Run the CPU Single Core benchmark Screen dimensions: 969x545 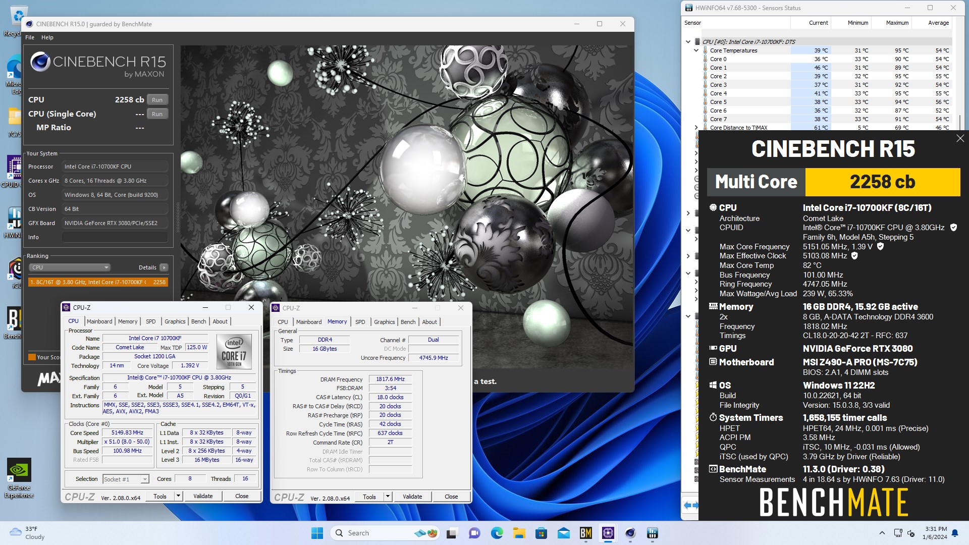[157, 114]
